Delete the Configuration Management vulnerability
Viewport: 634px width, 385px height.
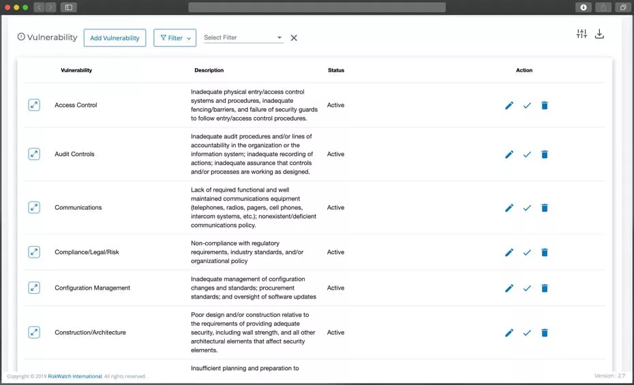click(545, 288)
